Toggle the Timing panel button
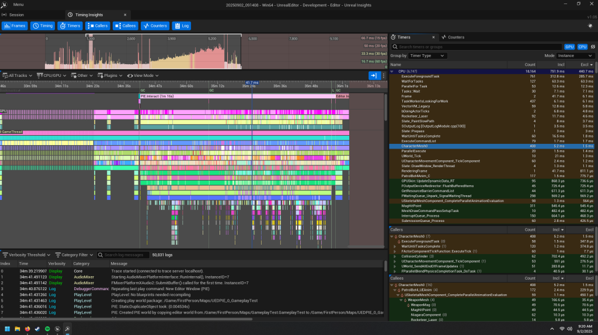This screenshot has height=335, width=598. click(42, 26)
